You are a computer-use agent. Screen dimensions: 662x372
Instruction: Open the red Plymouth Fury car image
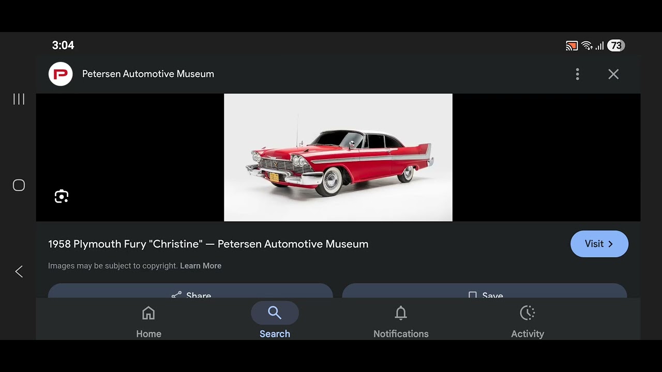(x=338, y=158)
